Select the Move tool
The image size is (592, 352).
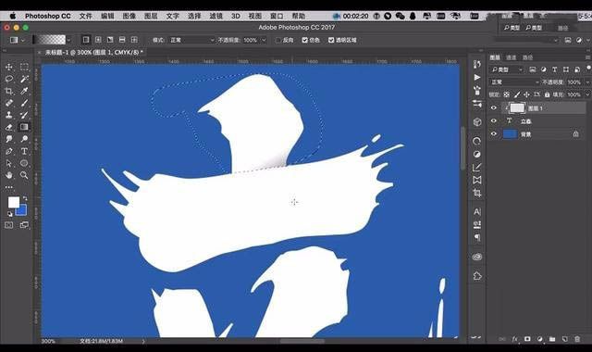[8, 67]
